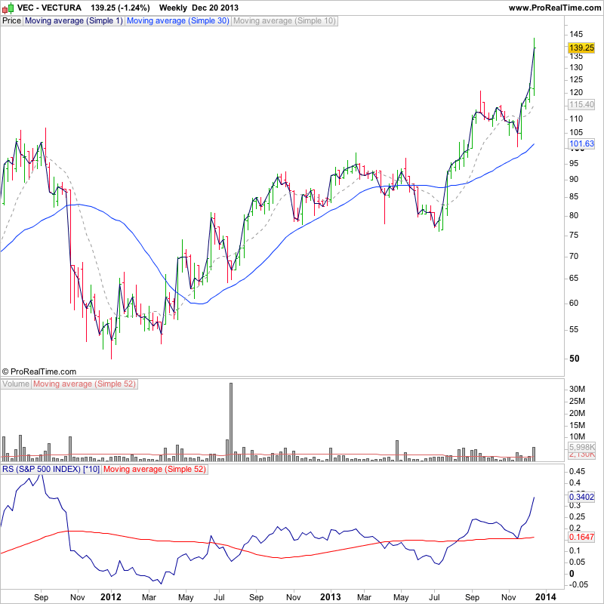
Task: Select the Moving average (Simple 1) label
Action: click(73, 21)
